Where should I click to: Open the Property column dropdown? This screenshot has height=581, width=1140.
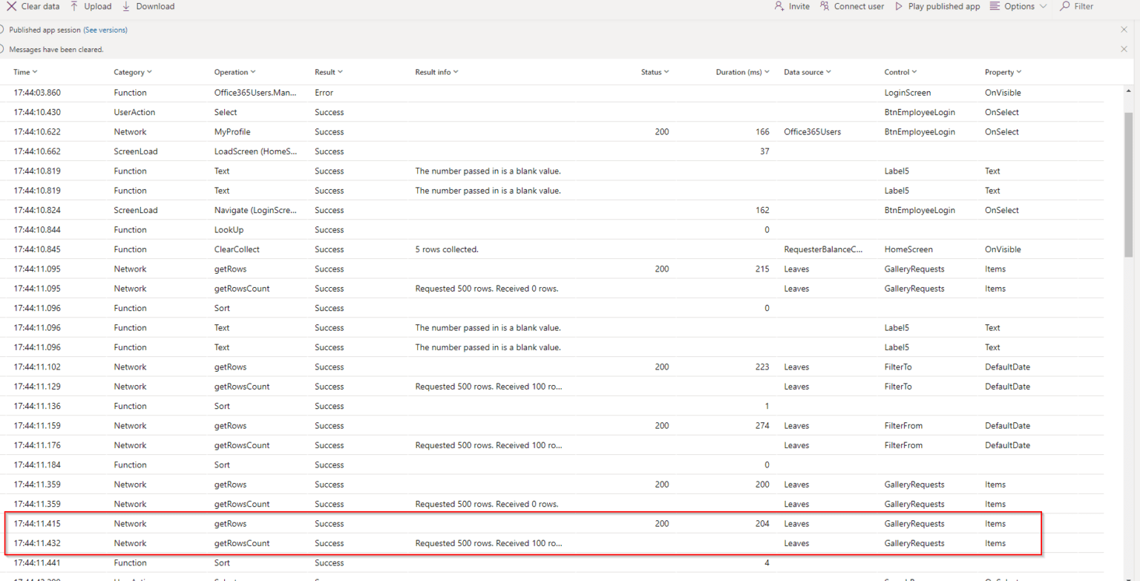coord(1019,72)
